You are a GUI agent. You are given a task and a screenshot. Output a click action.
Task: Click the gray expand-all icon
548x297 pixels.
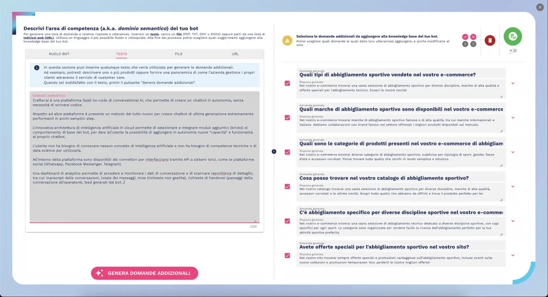465,44
